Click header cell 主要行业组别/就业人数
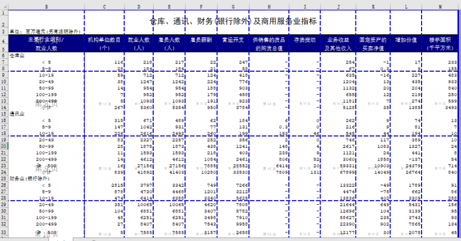The height and width of the screenshot is (241, 461). pos(46,43)
